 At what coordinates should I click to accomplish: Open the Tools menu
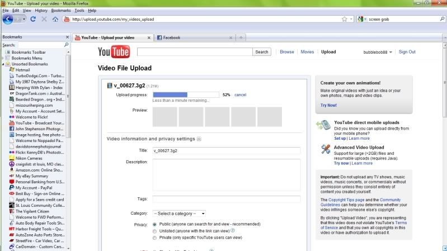79,11
